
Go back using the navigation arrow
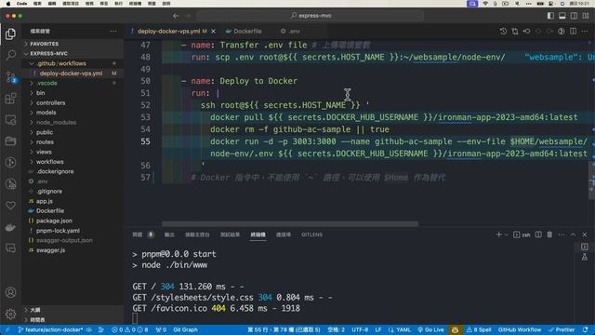click(x=176, y=16)
